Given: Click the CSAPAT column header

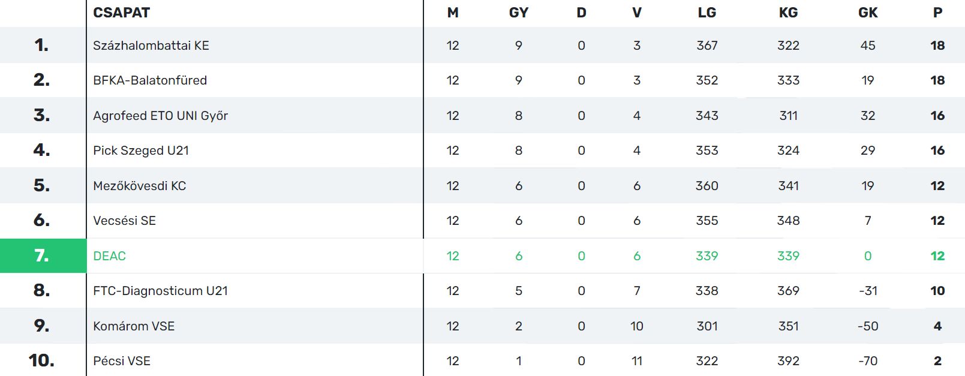Looking at the screenshot, I should tap(121, 13).
